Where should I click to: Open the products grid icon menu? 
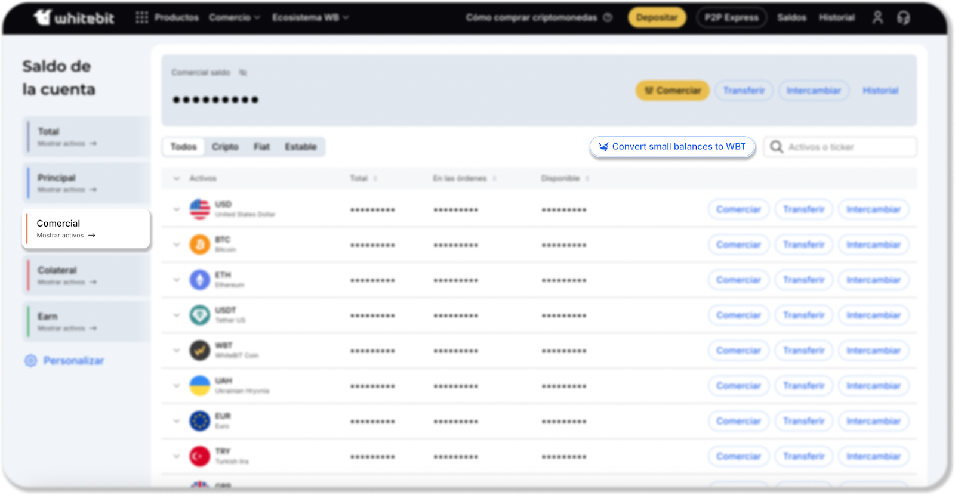tap(141, 17)
